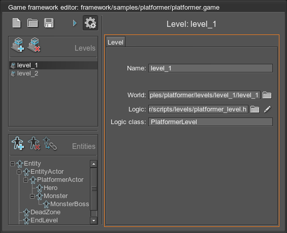The width and height of the screenshot is (287, 233).
Task: Collapse the EntityActor tree node
Action: 19,172
